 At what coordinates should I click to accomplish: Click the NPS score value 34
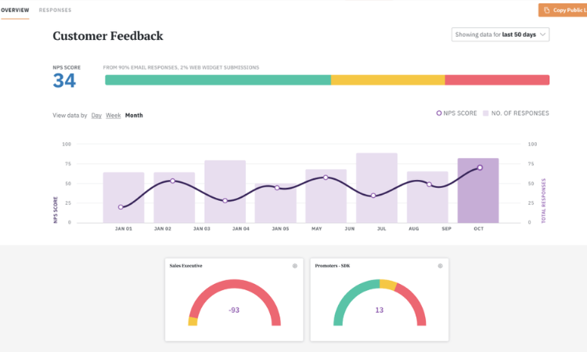(64, 81)
